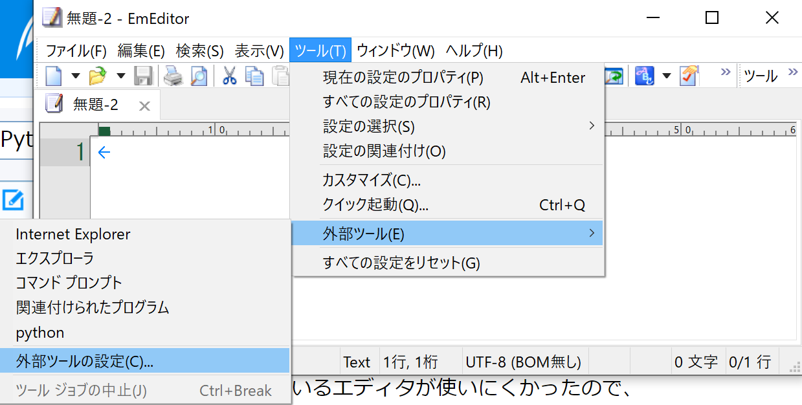
Task: Click the icon left of ABC icon
Action: pyautogui.click(x=614, y=76)
